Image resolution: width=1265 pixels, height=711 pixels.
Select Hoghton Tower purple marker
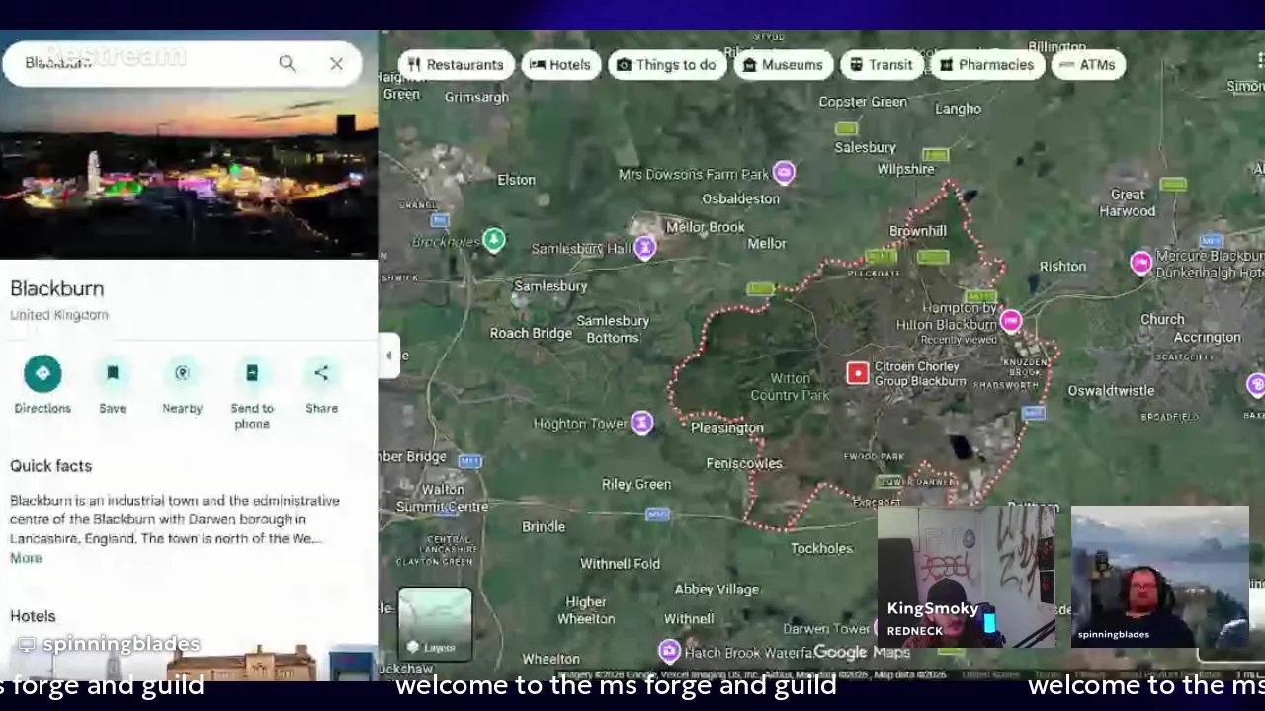pyautogui.click(x=641, y=423)
